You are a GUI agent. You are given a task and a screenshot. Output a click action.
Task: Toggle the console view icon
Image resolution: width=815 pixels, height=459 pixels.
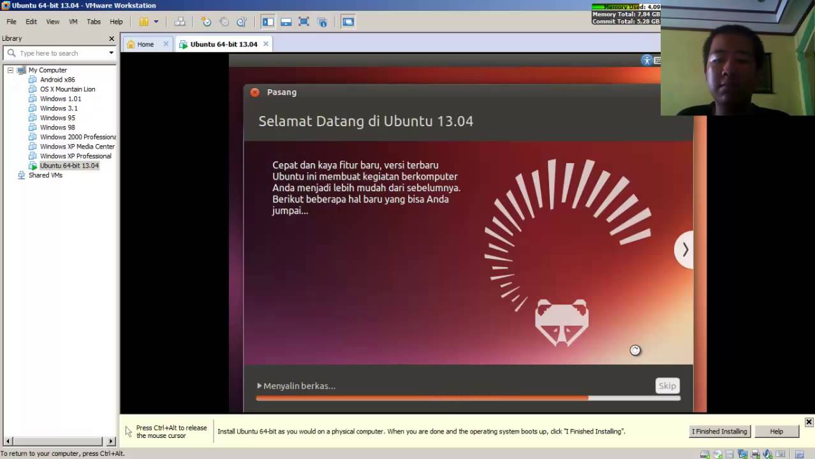348,22
